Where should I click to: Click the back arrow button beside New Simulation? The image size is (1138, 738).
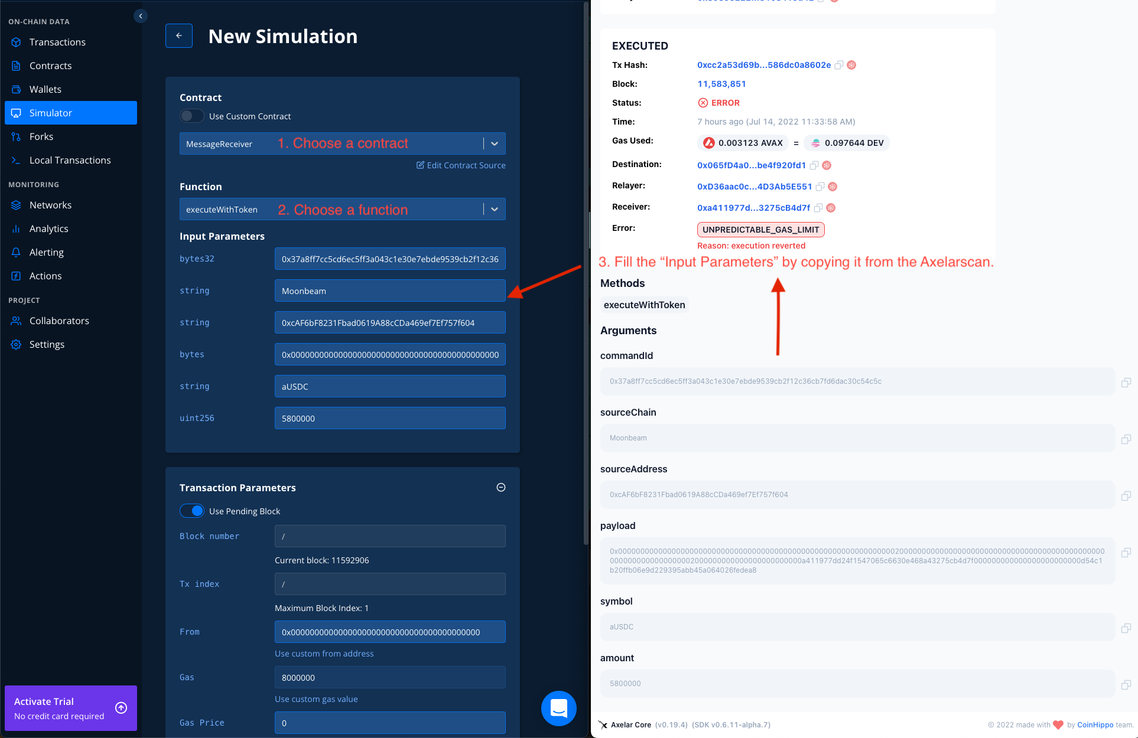click(178, 36)
